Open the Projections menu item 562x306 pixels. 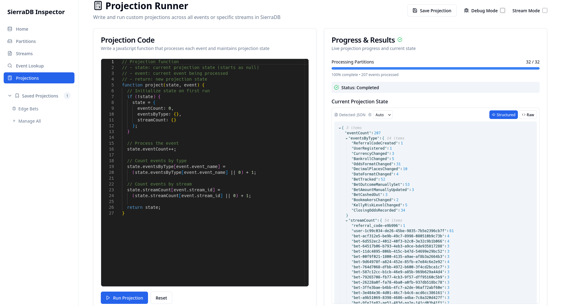[x=39, y=78]
